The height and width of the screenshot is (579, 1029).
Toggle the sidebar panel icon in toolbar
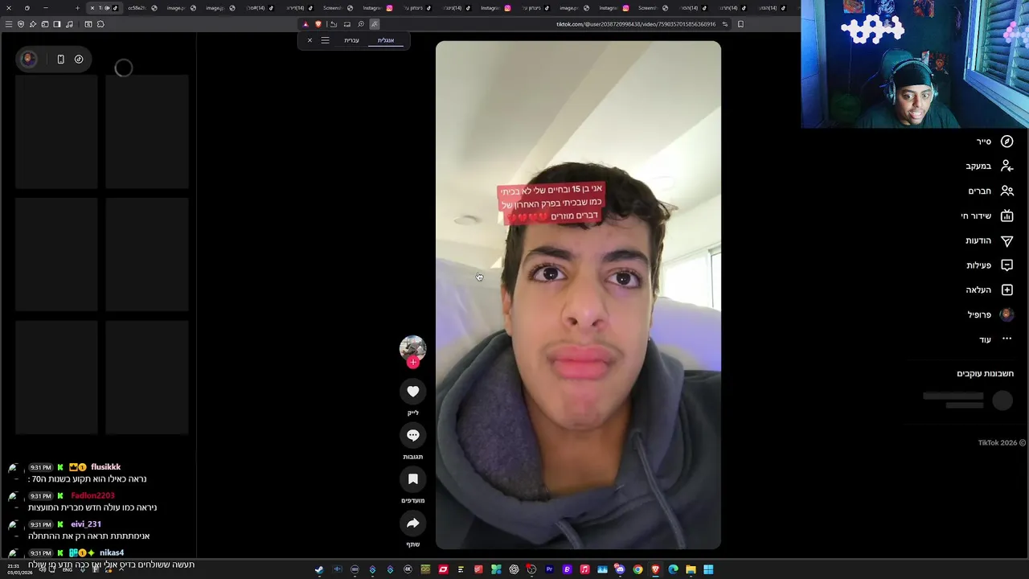(x=57, y=24)
